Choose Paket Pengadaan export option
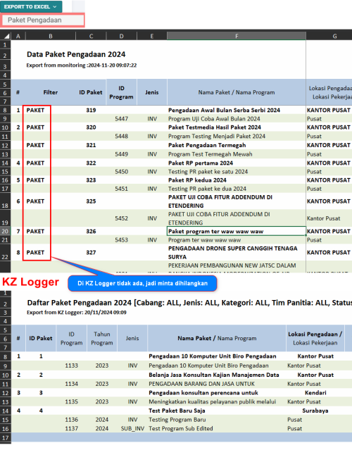This screenshot has width=352, height=450. (x=42, y=20)
